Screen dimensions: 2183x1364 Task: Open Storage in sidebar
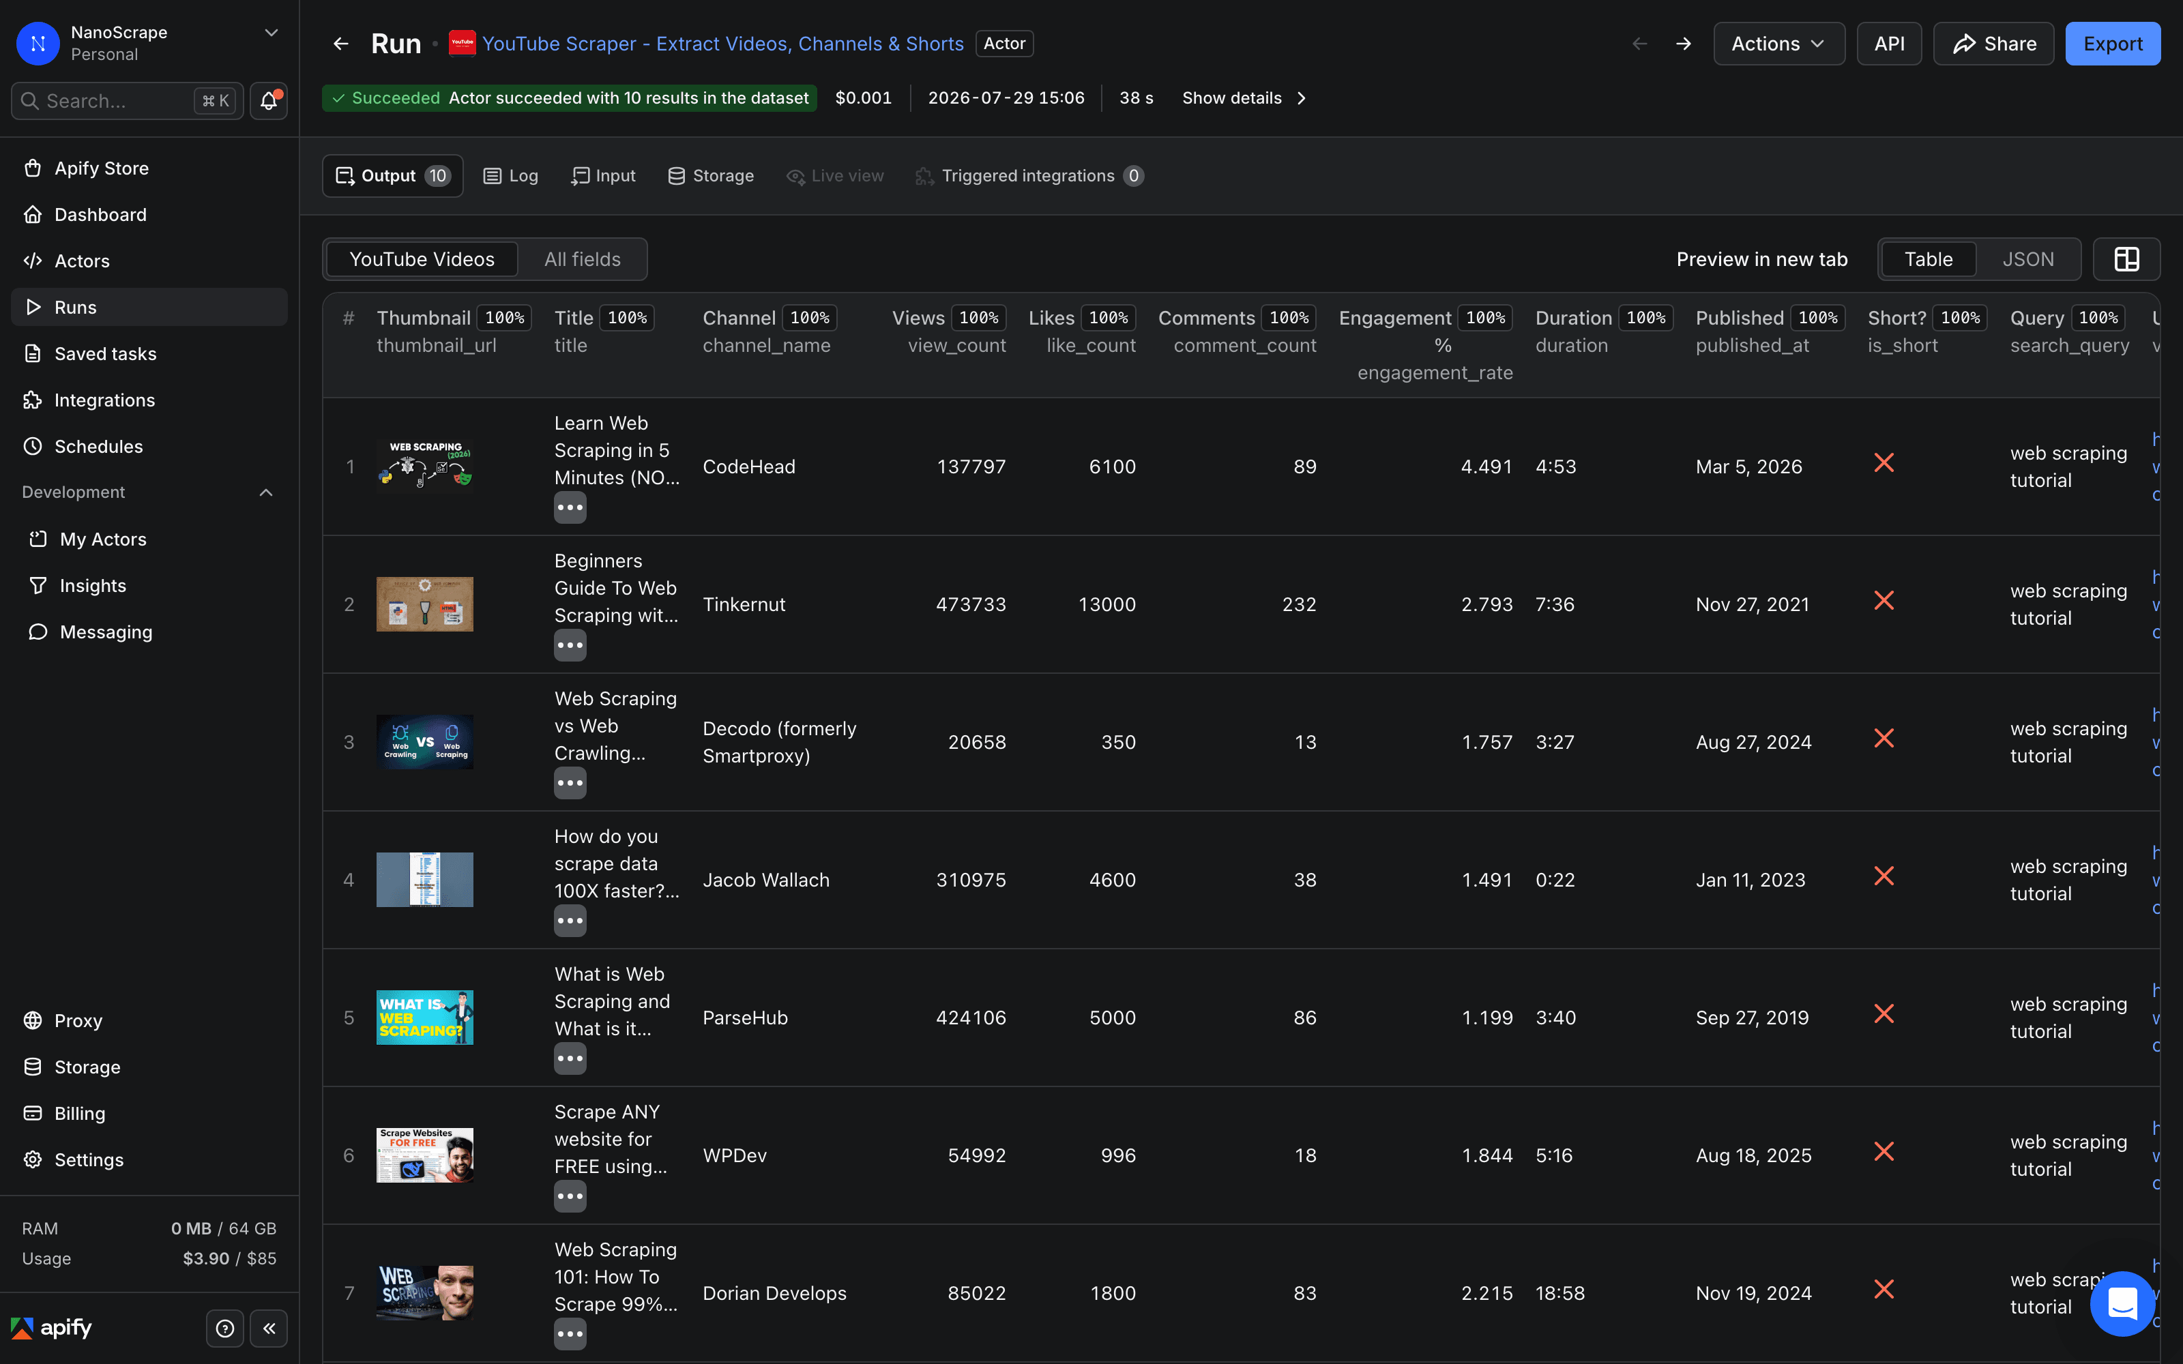149,1066
